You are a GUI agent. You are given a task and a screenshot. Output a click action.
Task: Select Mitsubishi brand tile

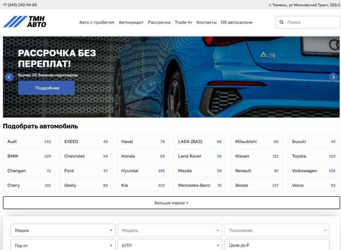click(x=257, y=142)
